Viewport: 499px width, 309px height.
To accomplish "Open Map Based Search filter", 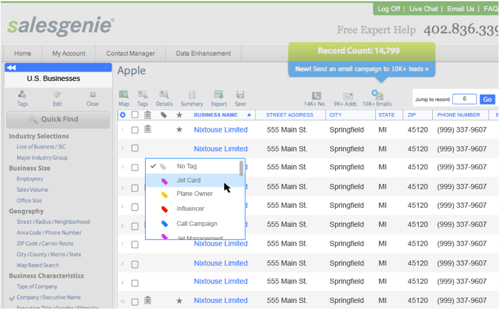I will (x=37, y=265).
